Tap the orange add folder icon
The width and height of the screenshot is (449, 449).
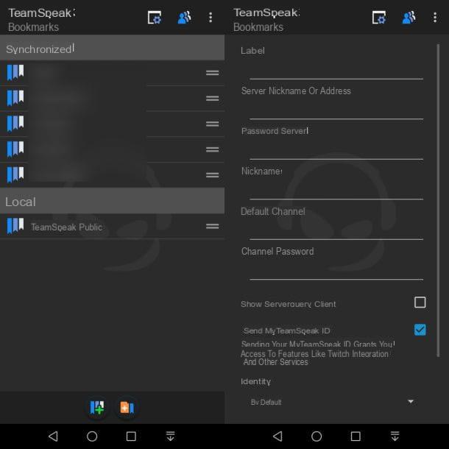127,407
